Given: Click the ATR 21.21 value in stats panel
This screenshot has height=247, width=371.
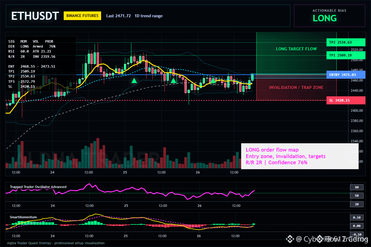Looking at the screenshot, I should (x=42, y=51).
